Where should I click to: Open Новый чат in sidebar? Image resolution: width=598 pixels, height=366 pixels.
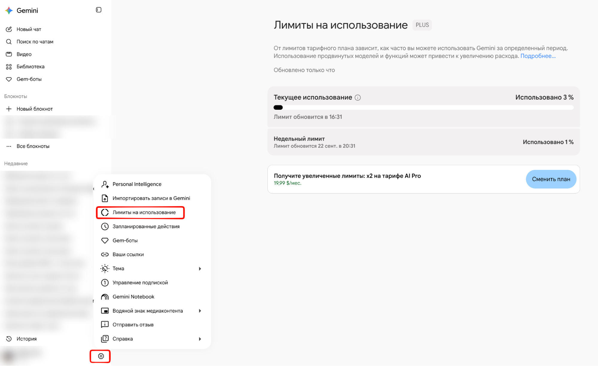point(29,29)
